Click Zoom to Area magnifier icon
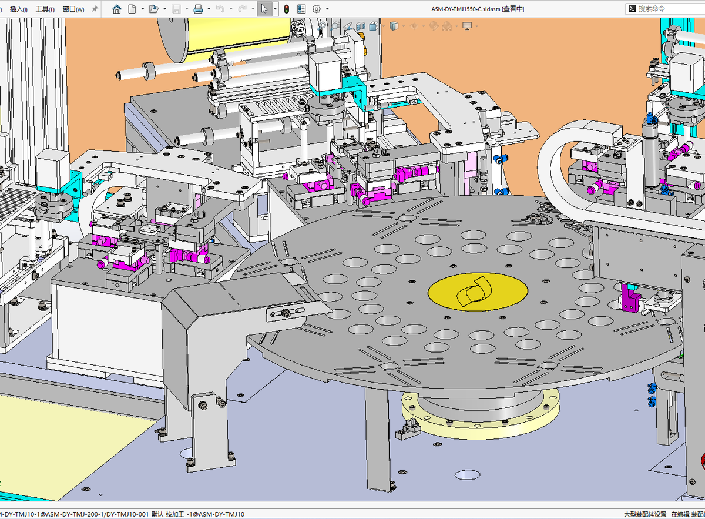Viewport: 705px width, 519px height. pos(335,26)
